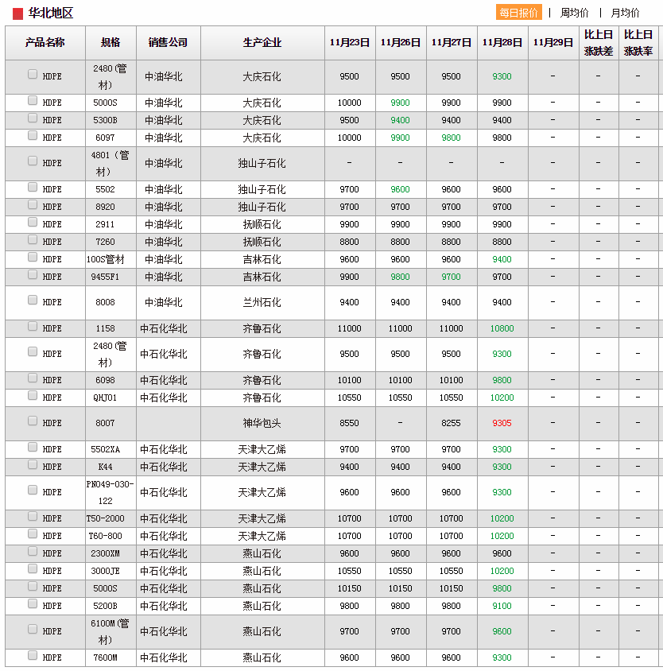Toggle checkbox for the 8007 神华包头 row

coord(33,421)
